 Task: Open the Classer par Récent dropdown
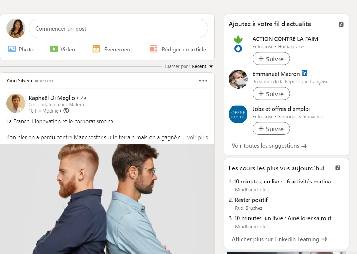(189, 66)
